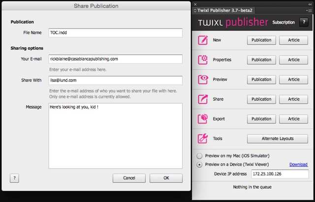Screen dimensions: 315x202
Task: Cancel the Share Publication dialog
Action: tap(129, 178)
